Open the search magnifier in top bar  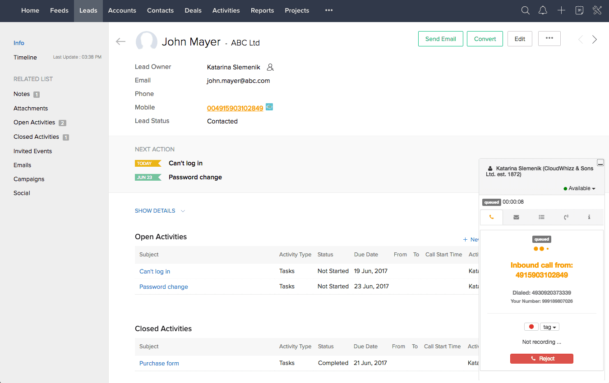point(525,11)
